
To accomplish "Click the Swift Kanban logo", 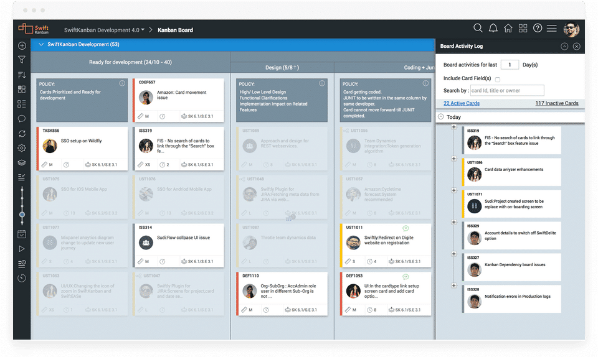I will (34, 29).
